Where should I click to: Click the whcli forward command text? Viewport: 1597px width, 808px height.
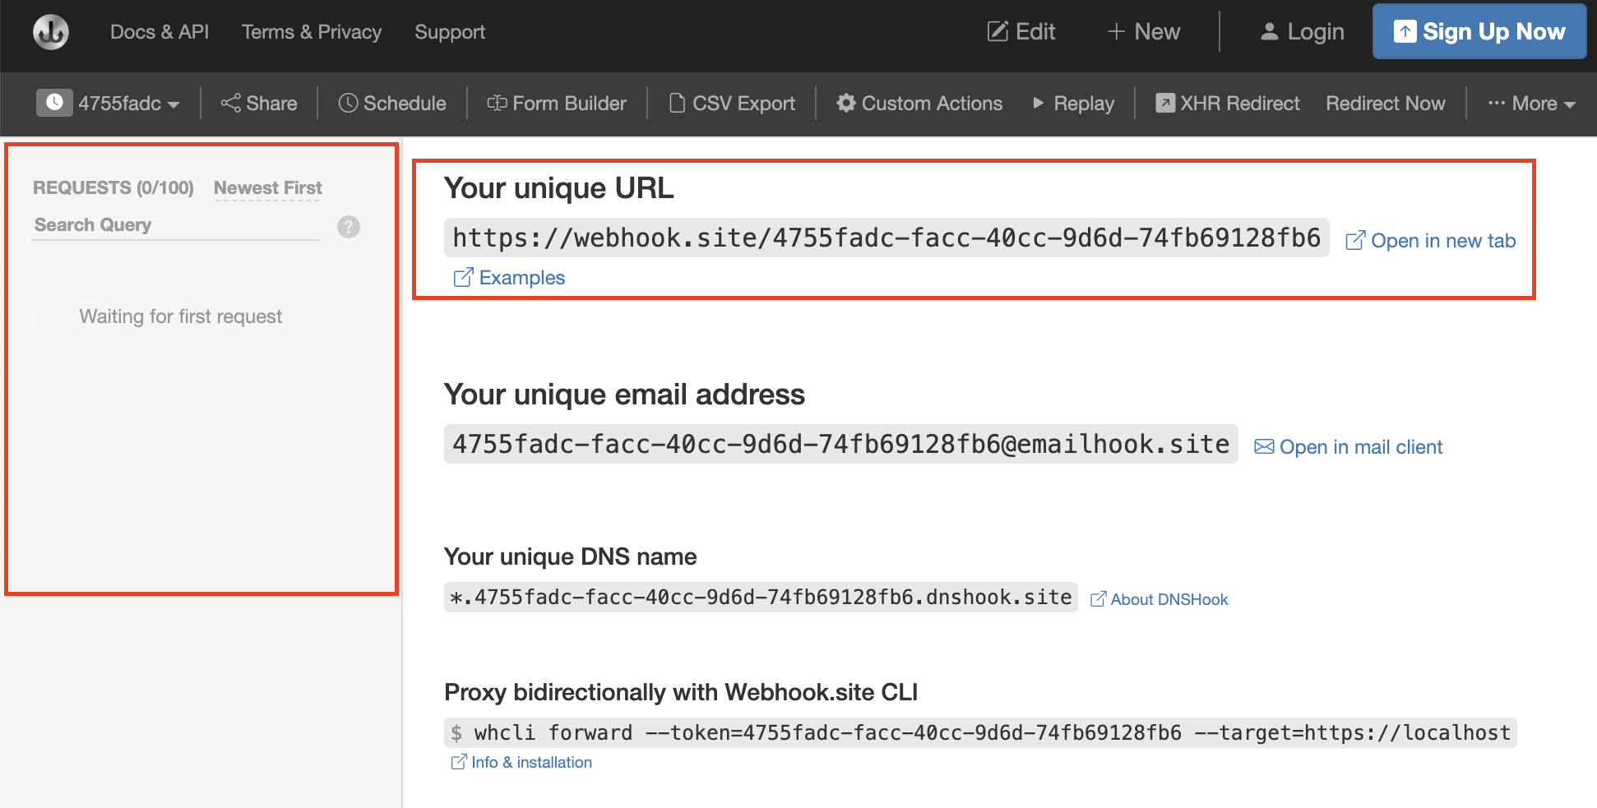[980, 732]
